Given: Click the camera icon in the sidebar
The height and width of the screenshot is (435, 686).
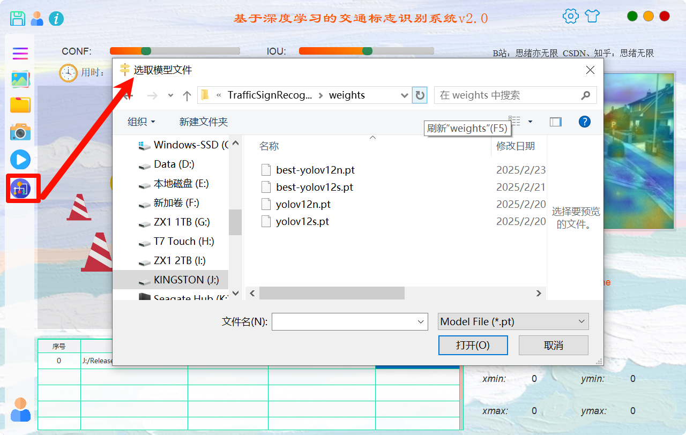Looking at the screenshot, I should coord(20,132).
